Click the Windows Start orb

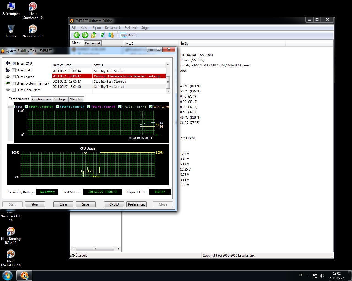[x=7, y=276]
